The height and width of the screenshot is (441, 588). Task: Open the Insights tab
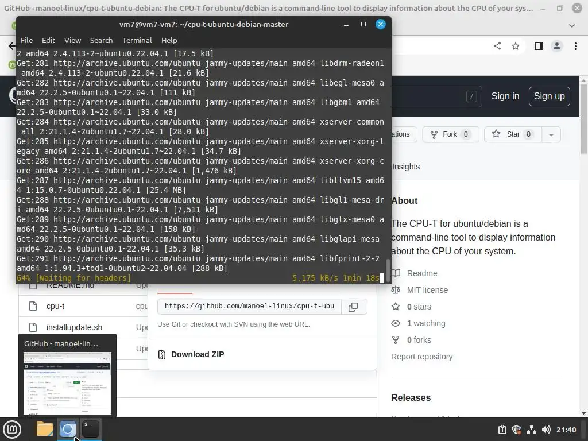click(x=406, y=167)
